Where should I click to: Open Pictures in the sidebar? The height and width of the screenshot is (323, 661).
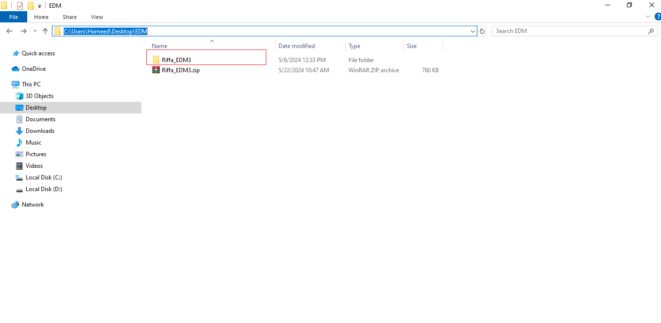(36, 154)
